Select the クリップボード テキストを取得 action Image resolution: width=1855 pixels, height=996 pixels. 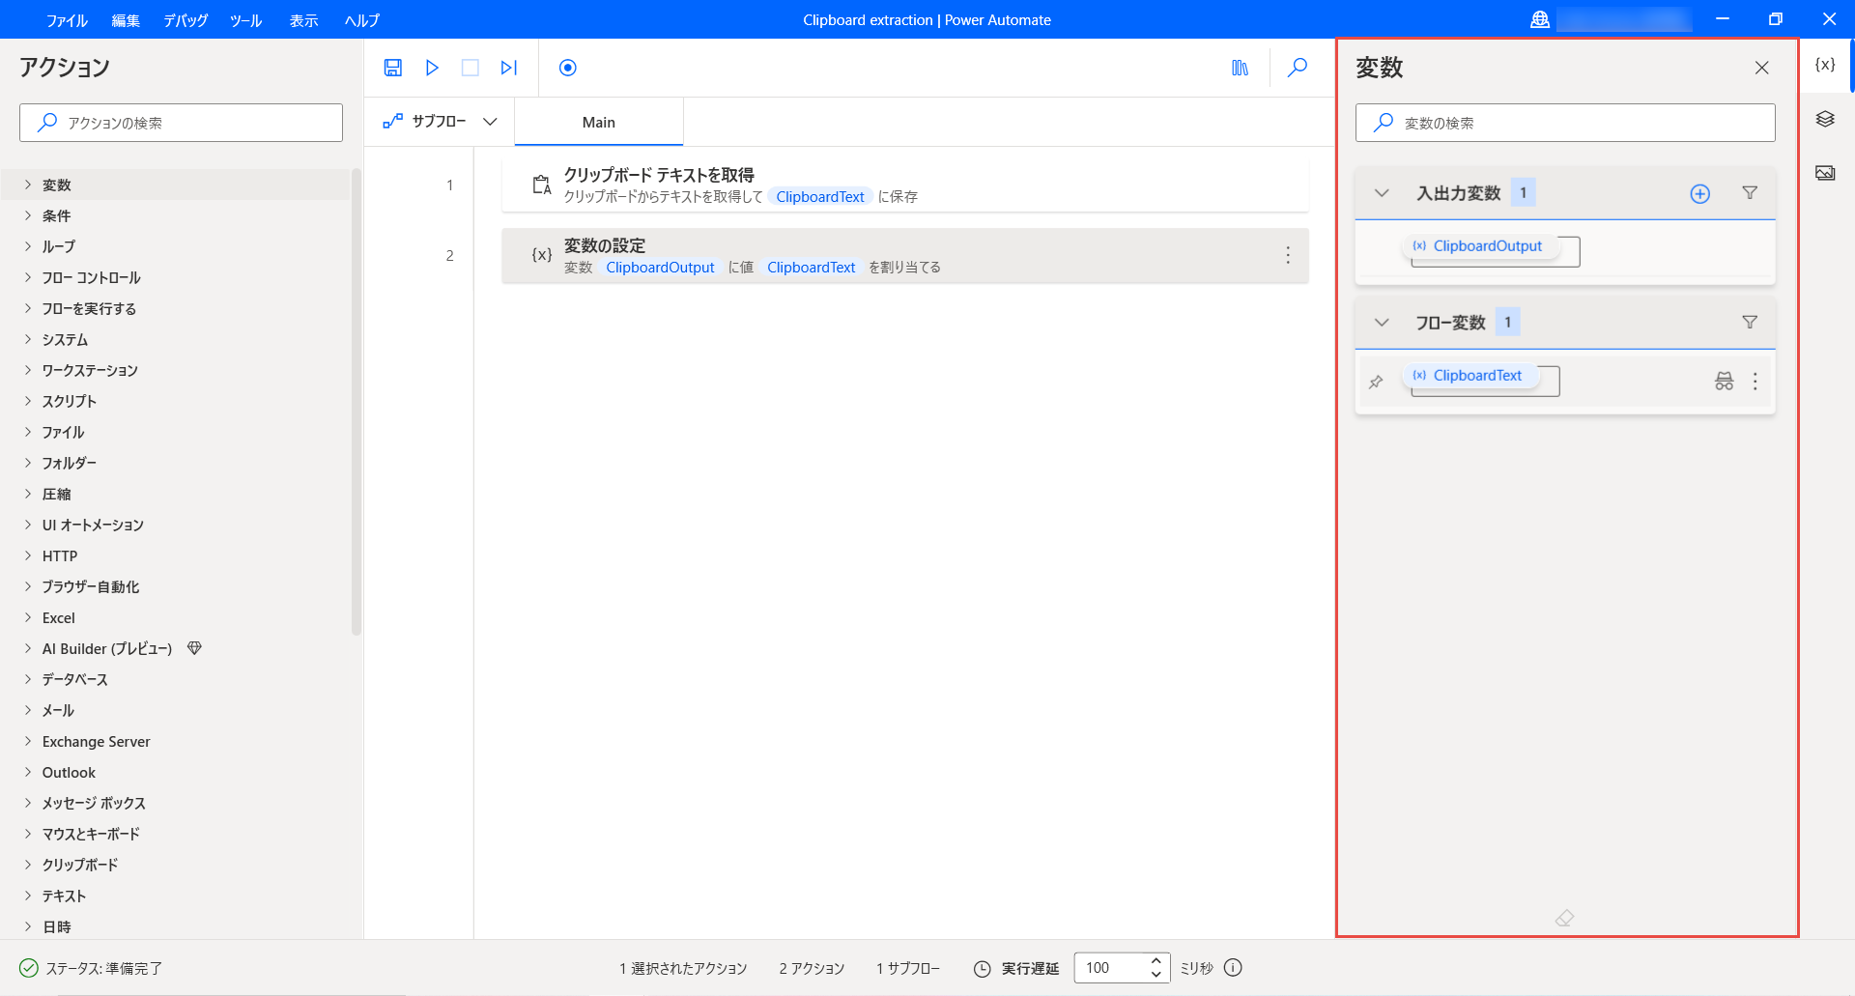pyautogui.click(x=905, y=185)
